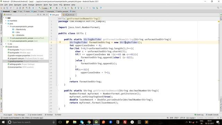Select settings.gradle file
This screenshot has height=125, width=222.
tap(21, 64)
